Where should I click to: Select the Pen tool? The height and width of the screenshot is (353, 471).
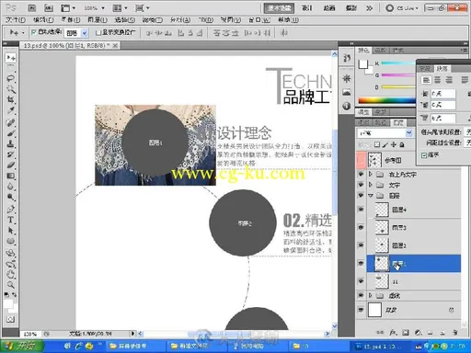click(x=11, y=210)
